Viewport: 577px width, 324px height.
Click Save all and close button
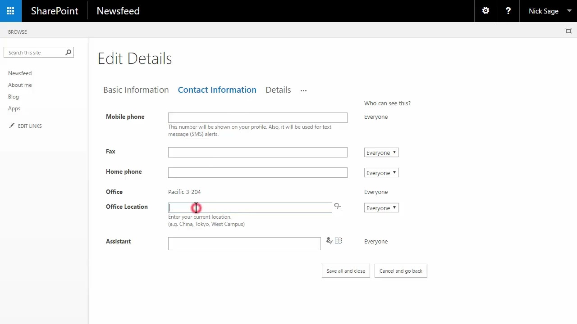[x=346, y=271]
